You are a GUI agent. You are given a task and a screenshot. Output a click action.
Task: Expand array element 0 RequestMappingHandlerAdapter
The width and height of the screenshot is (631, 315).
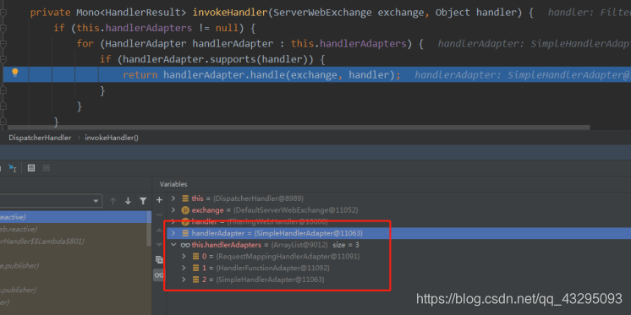point(184,257)
